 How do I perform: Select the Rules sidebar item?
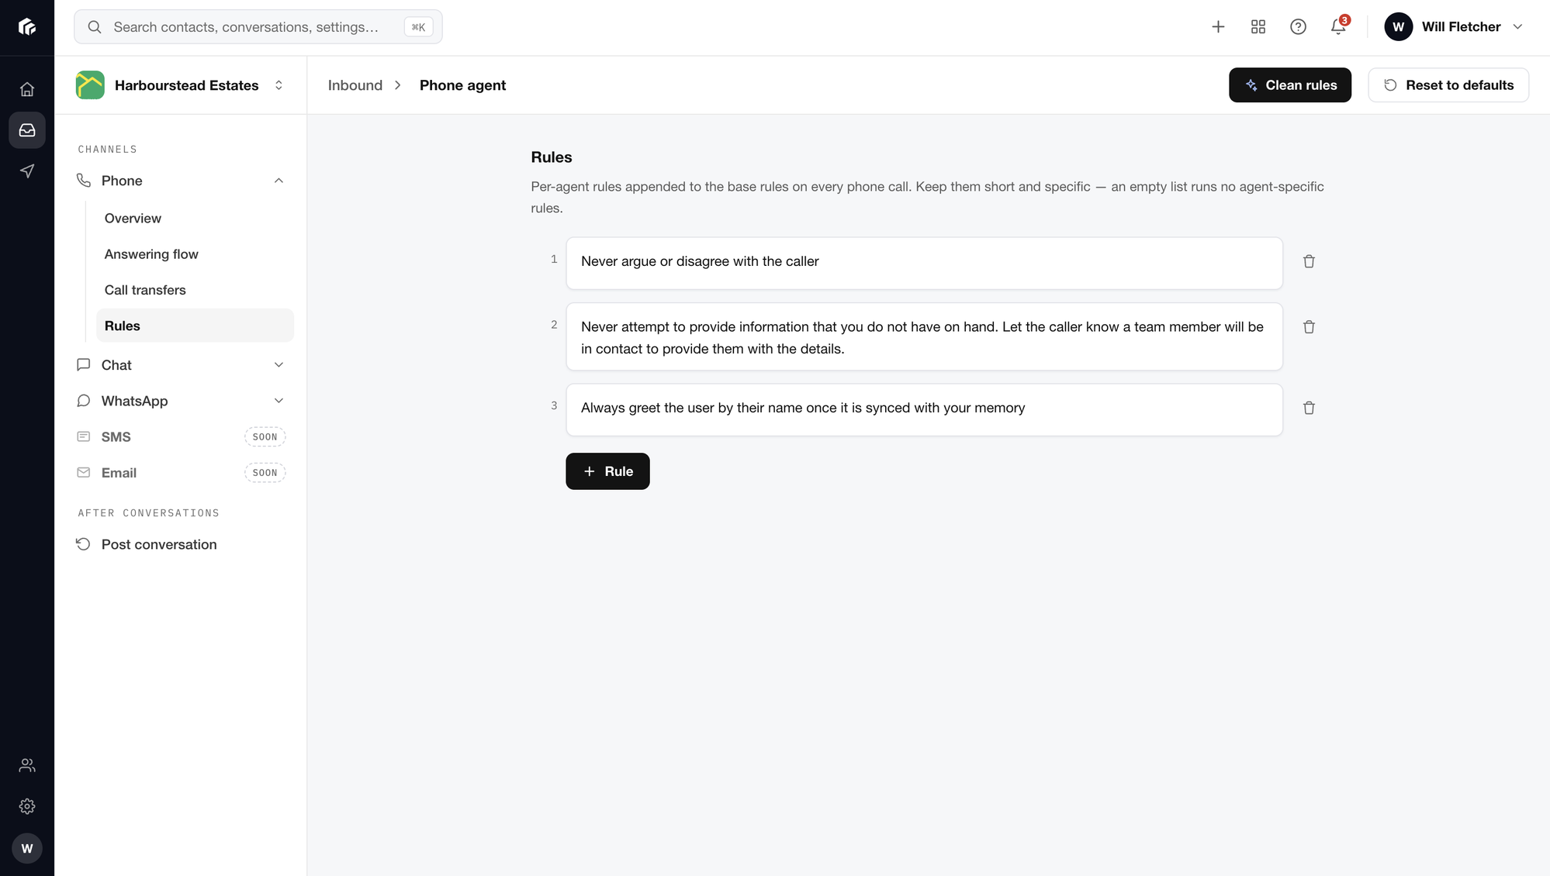coord(194,326)
